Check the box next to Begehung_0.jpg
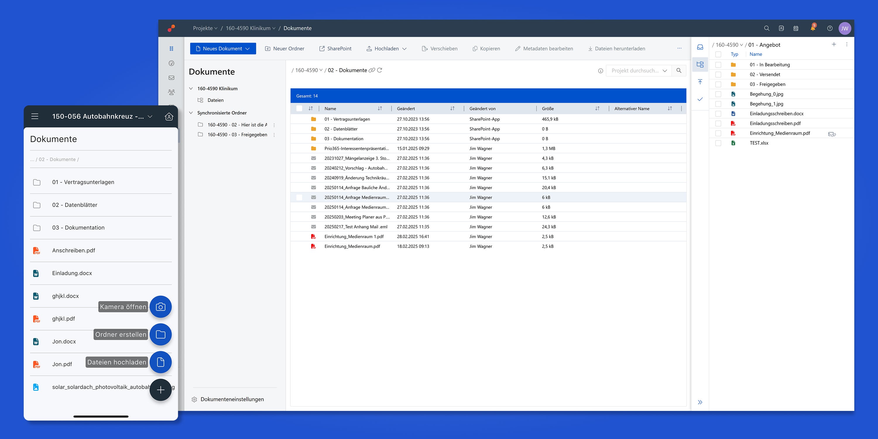Image resolution: width=878 pixels, height=439 pixels. click(x=718, y=94)
